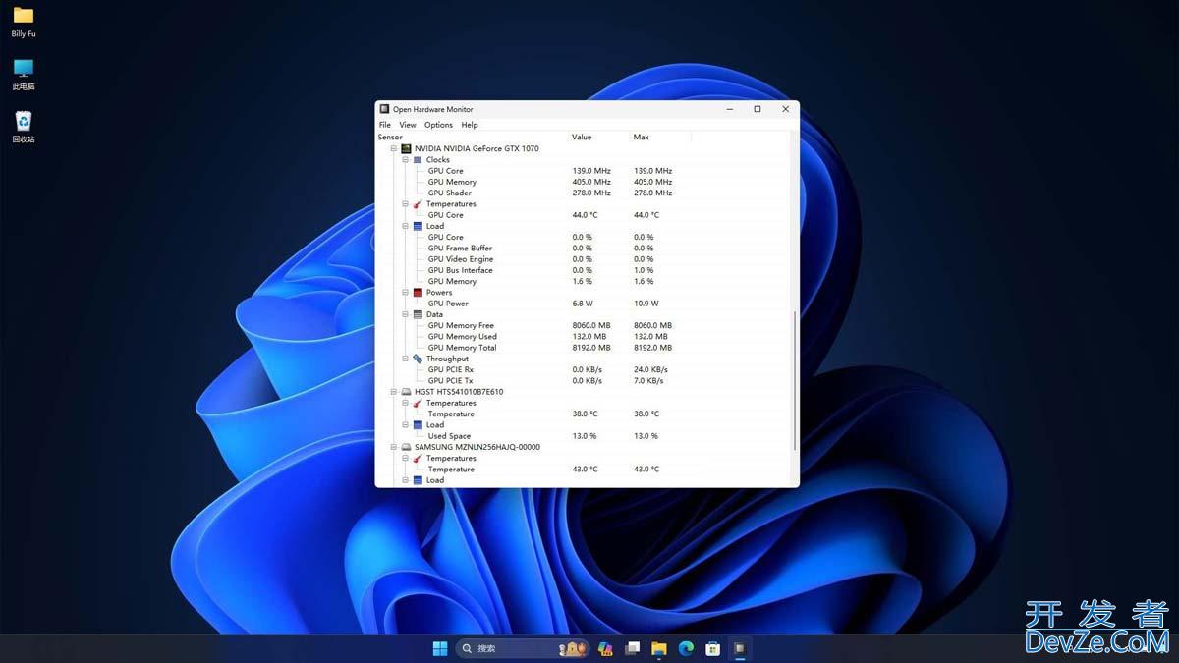Image resolution: width=1179 pixels, height=663 pixels.
Task: Launch Microsoft Edge from the taskbar
Action: [x=686, y=648]
